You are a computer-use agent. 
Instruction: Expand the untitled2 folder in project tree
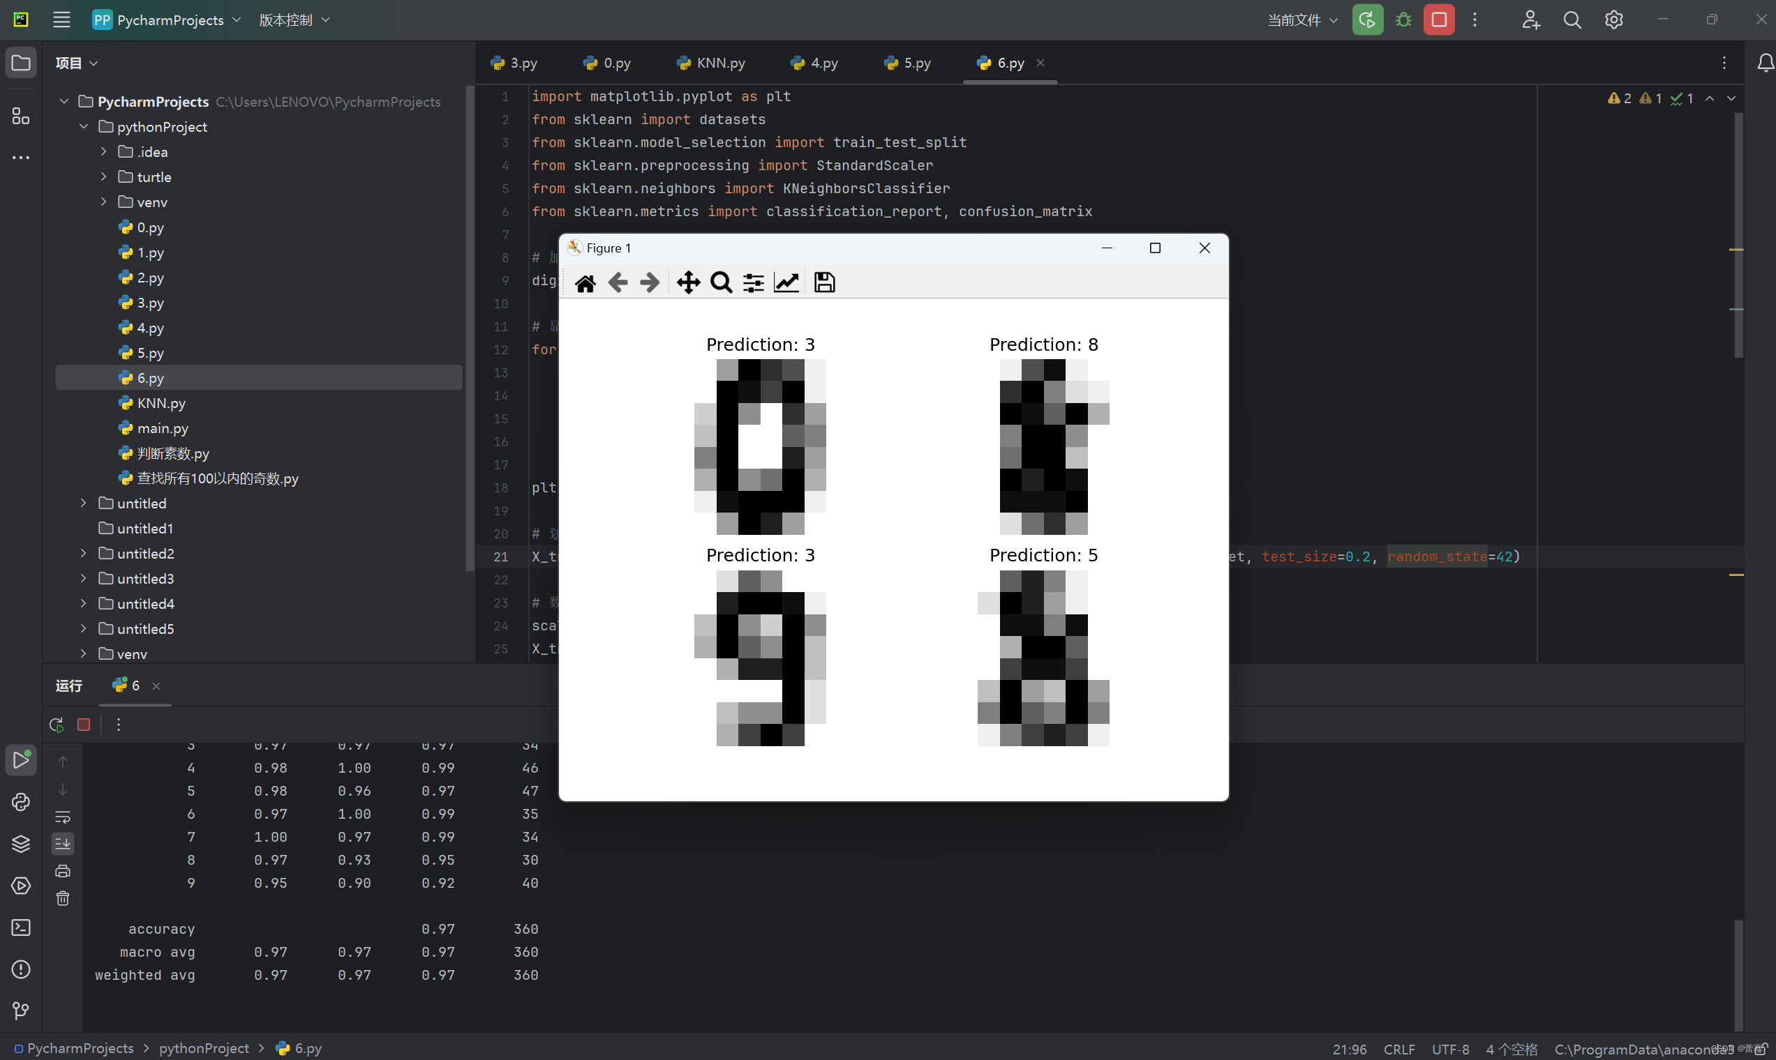pos(83,553)
